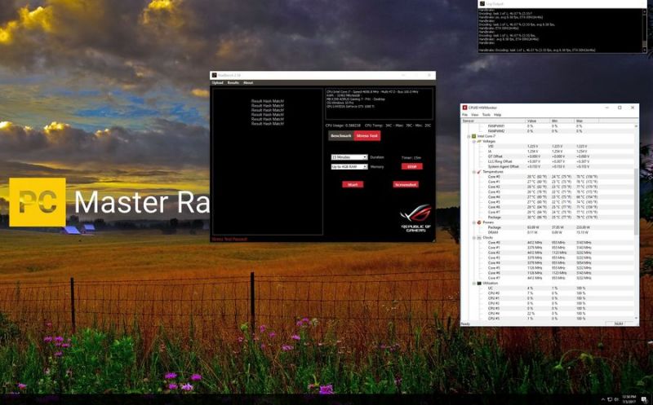Open the taskbar volume icon
Viewport: 653px width, 405px height.
click(616, 399)
